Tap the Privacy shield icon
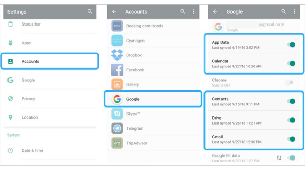 coord(10,98)
